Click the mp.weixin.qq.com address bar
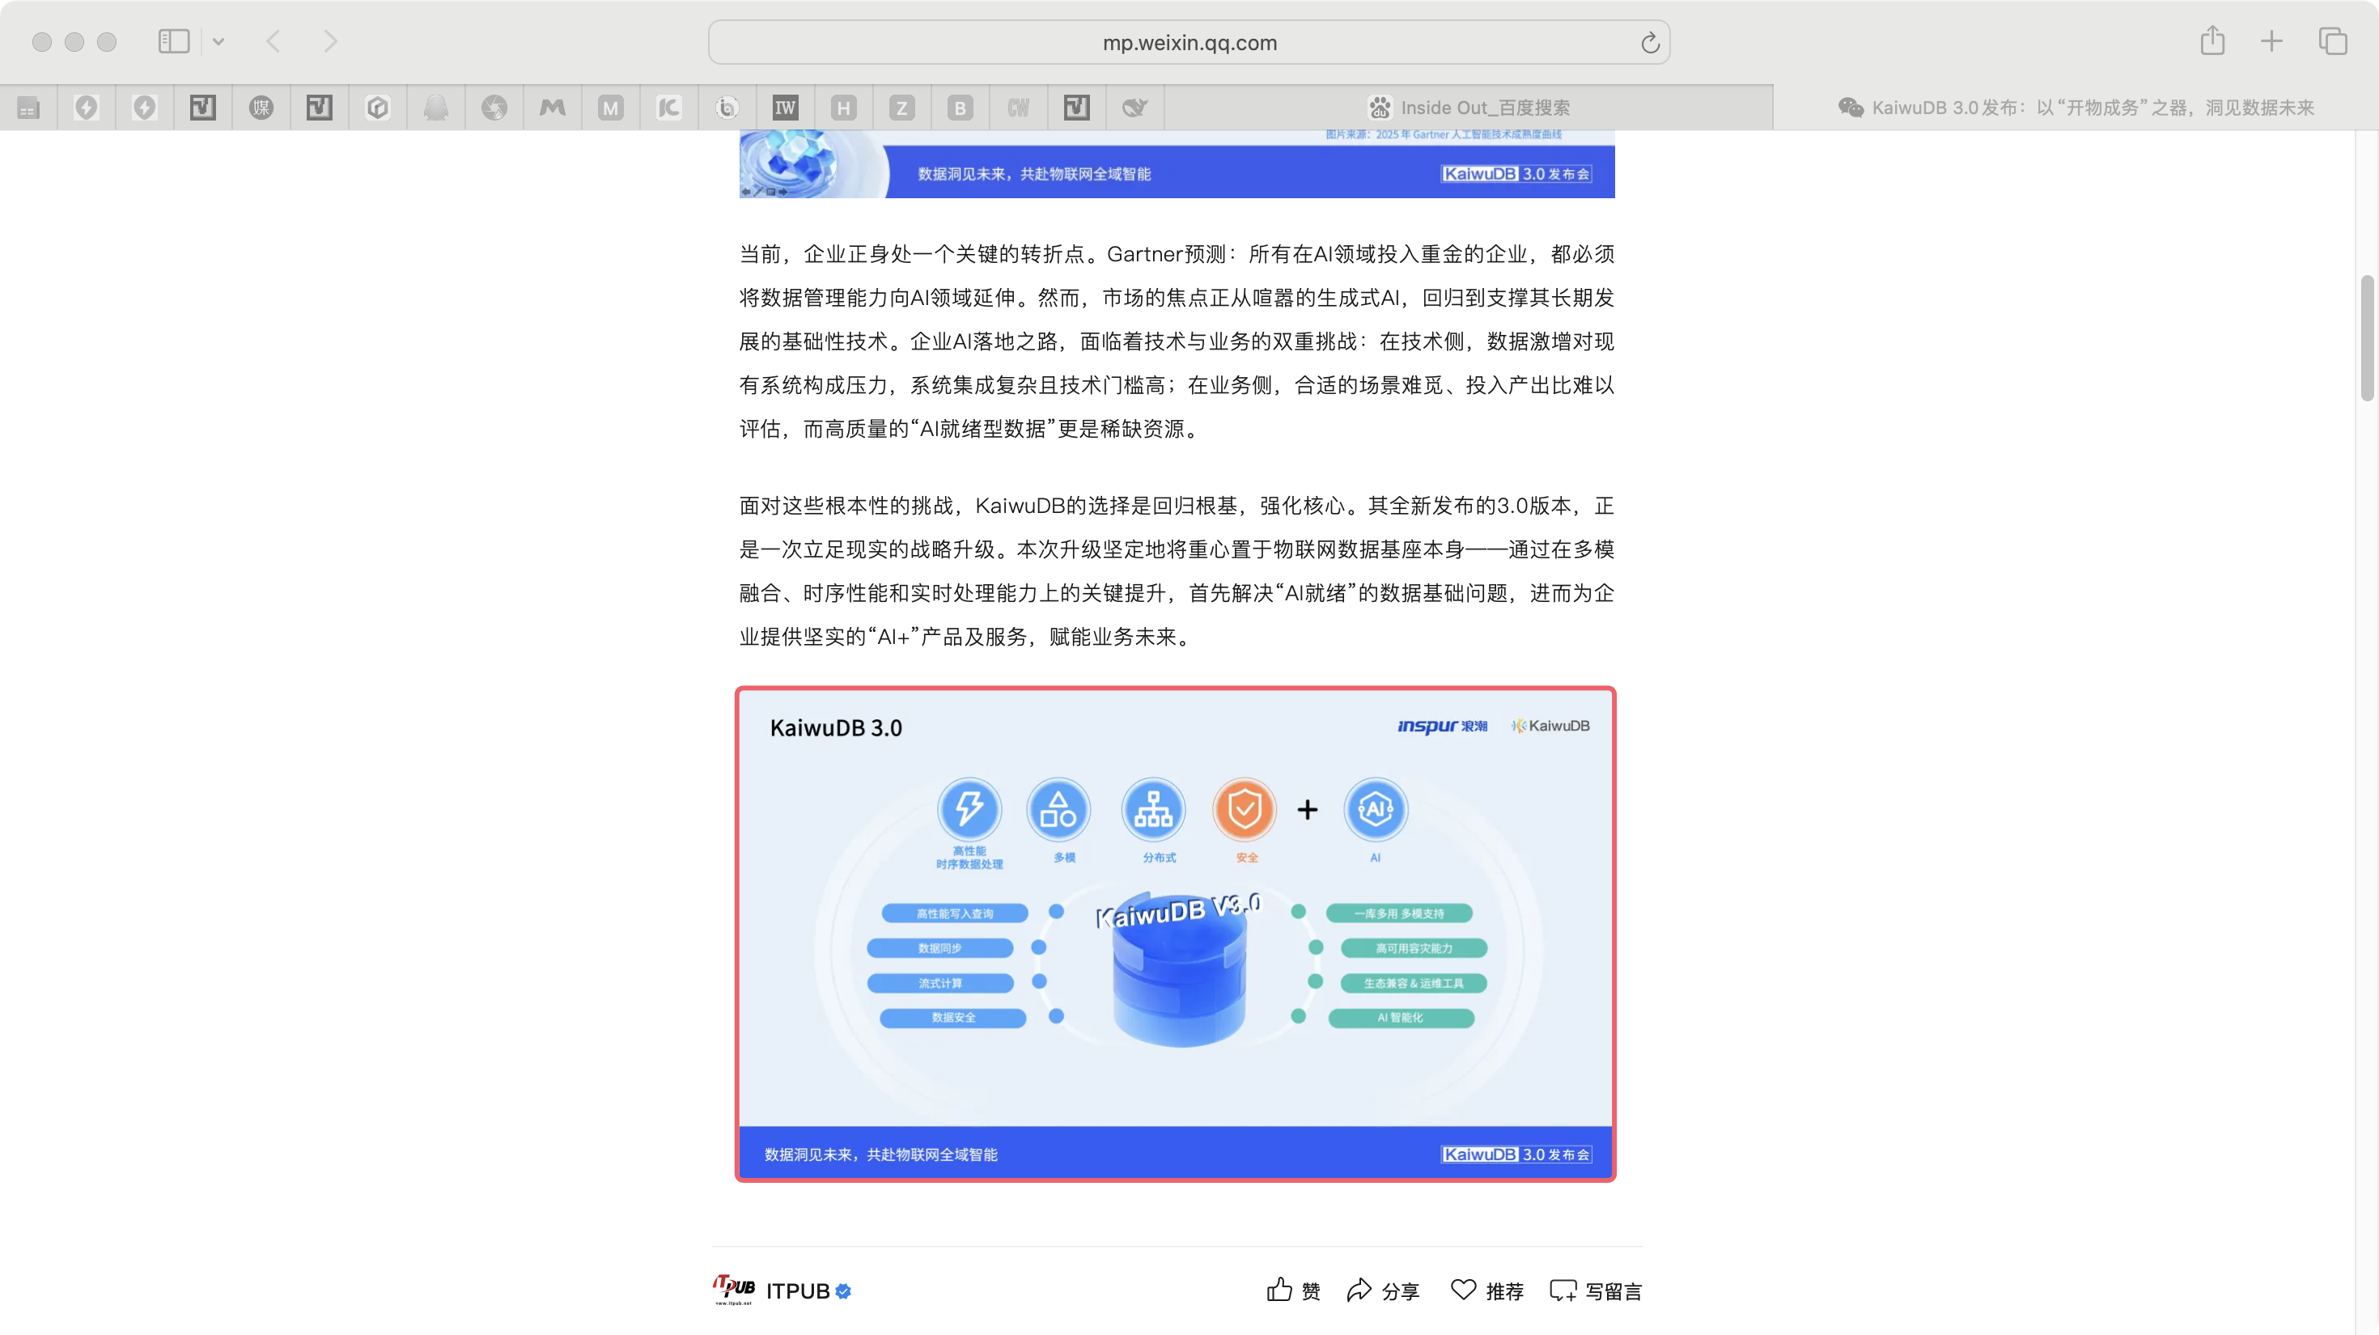This screenshot has height=1335, width=2379. (x=1188, y=42)
